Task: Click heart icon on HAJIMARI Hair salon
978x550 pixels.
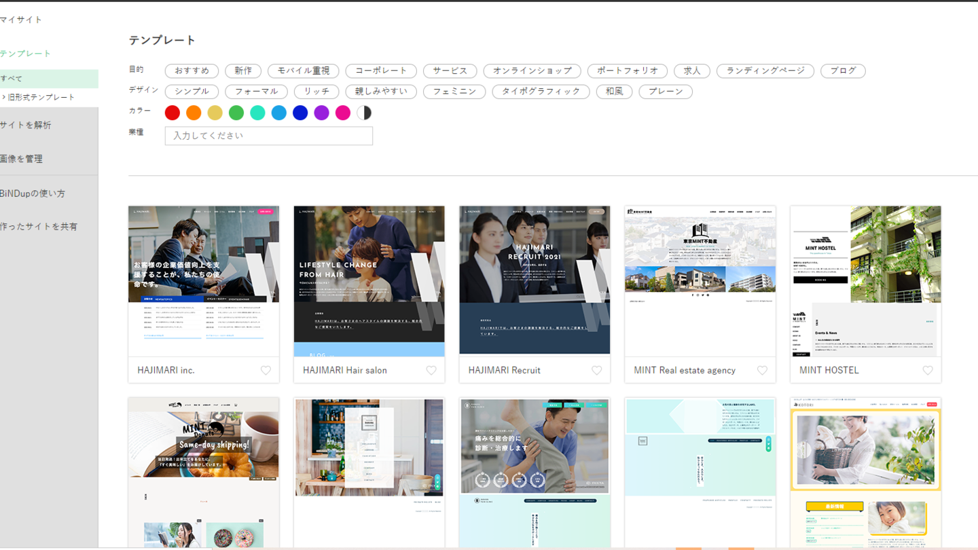Action: [431, 370]
